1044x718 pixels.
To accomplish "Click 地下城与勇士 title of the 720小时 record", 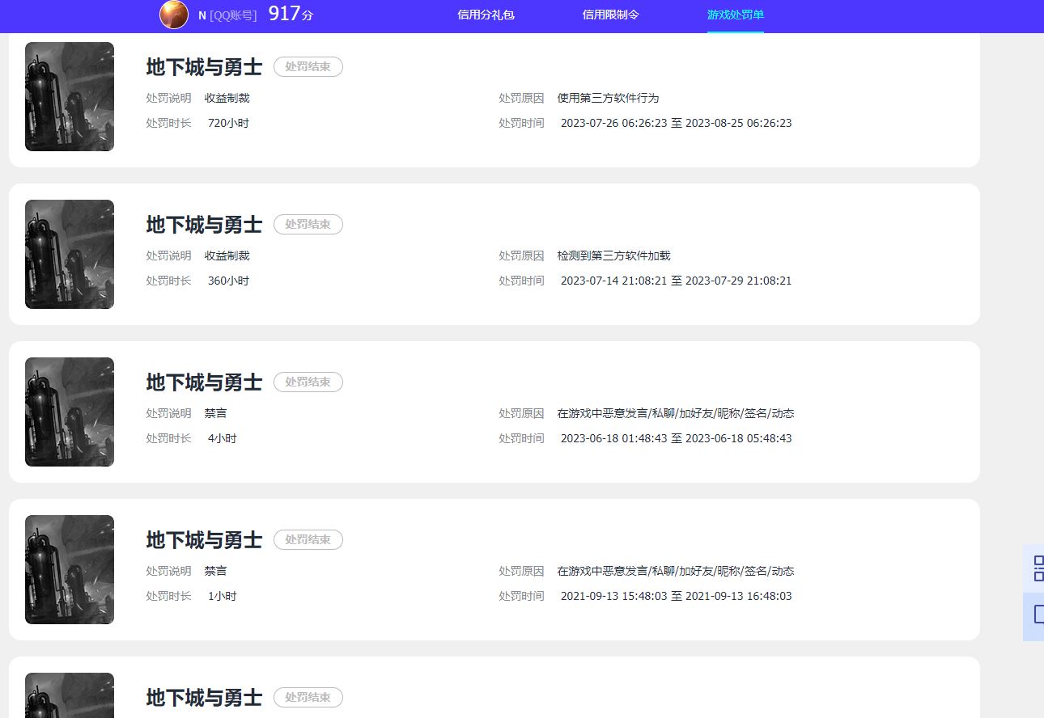I will (x=204, y=67).
